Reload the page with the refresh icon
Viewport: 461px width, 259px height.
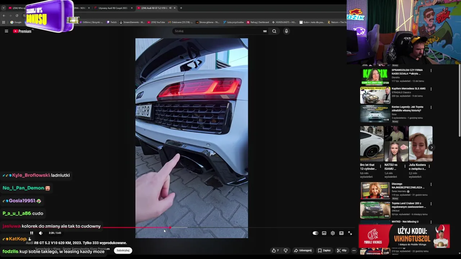(x=17, y=15)
